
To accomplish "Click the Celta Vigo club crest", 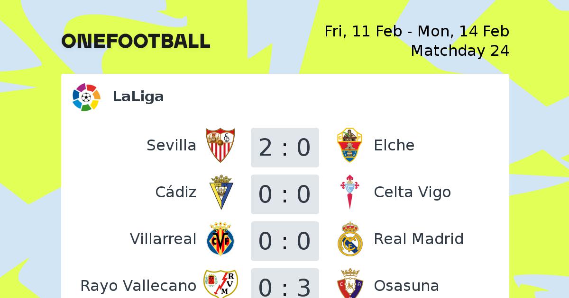I will (349, 192).
